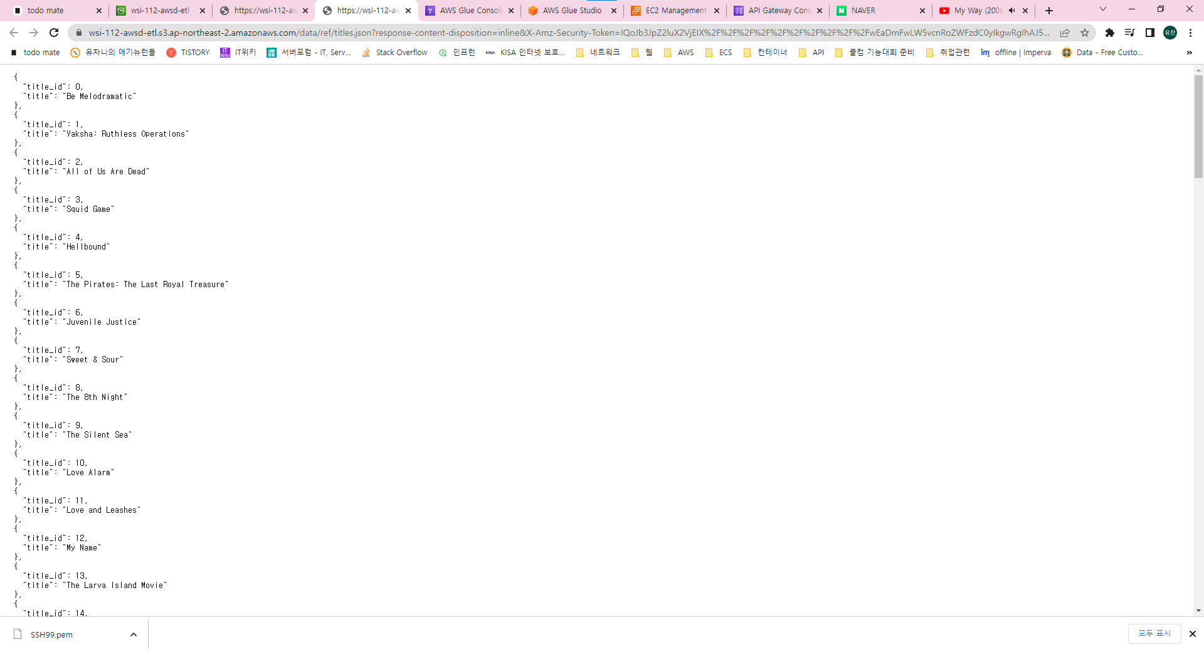Open the green profile avatar
Screen dimensions: 1204x652
coord(1170,33)
